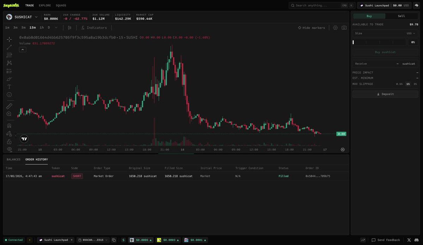
Task: Open chart style candles selector
Action: (x=69, y=28)
